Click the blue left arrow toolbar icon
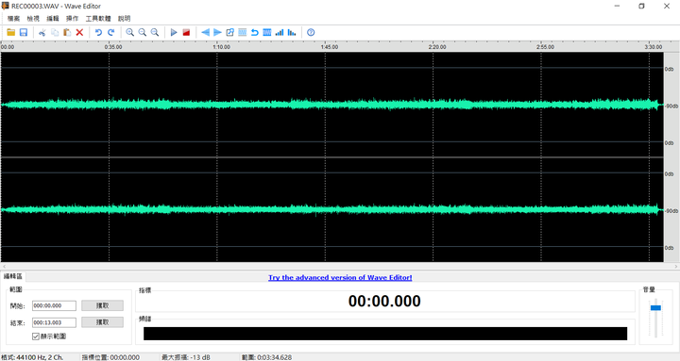This screenshot has height=361, width=680. click(206, 32)
